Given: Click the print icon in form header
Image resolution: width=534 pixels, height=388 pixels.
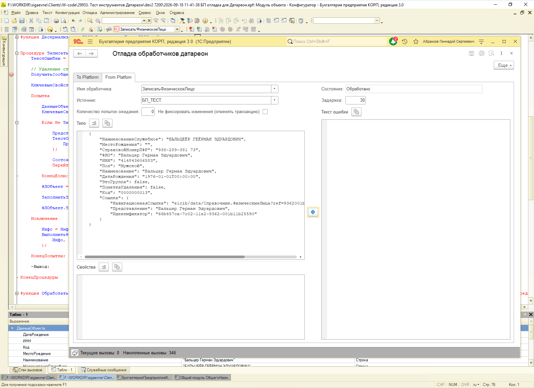Looking at the screenshot, I should pyautogui.click(x=481, y=53).
